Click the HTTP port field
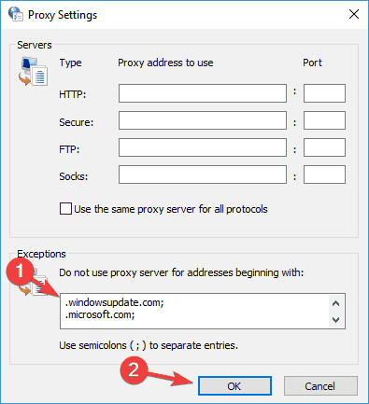This screenshot has width=369, height=404. (x=324, y=93)
